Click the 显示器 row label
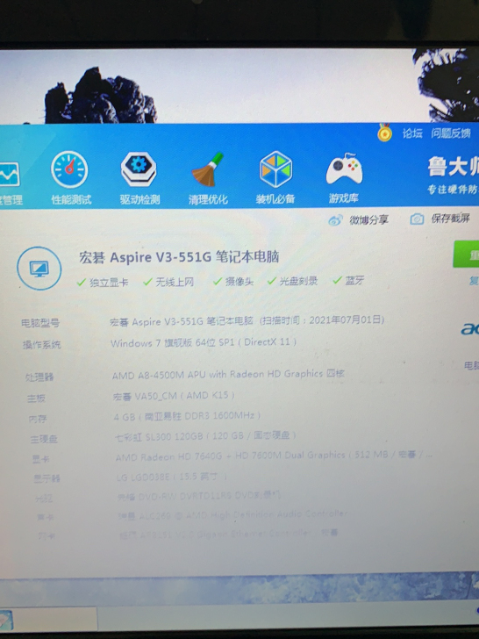The width and height of the screenshot is (479, 639). pyautogui.click(x=46, y=478)
